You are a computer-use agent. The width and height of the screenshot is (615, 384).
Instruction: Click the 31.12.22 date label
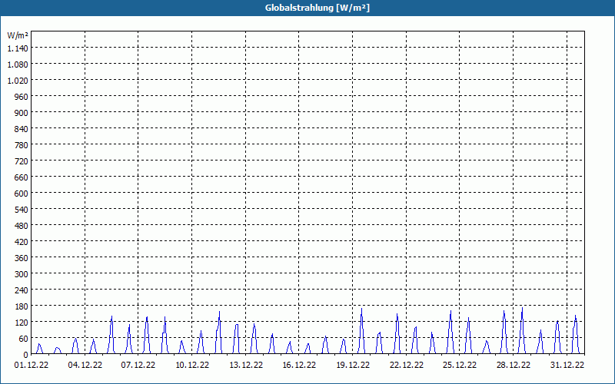(x=567, y=366)
